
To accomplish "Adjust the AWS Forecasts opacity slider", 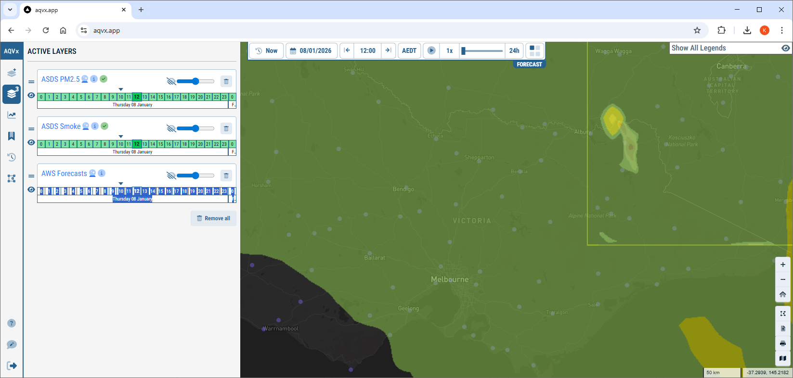I will pos(195,176).
